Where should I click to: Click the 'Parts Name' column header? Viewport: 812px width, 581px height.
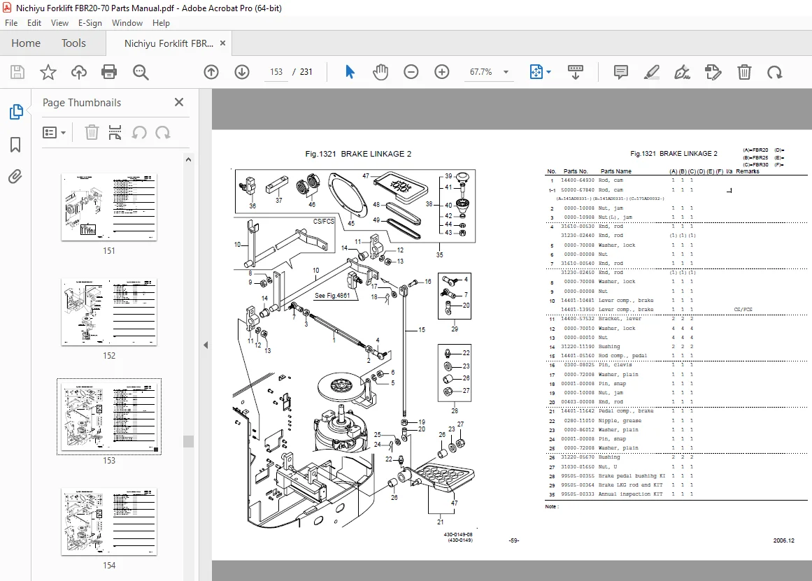615,171
